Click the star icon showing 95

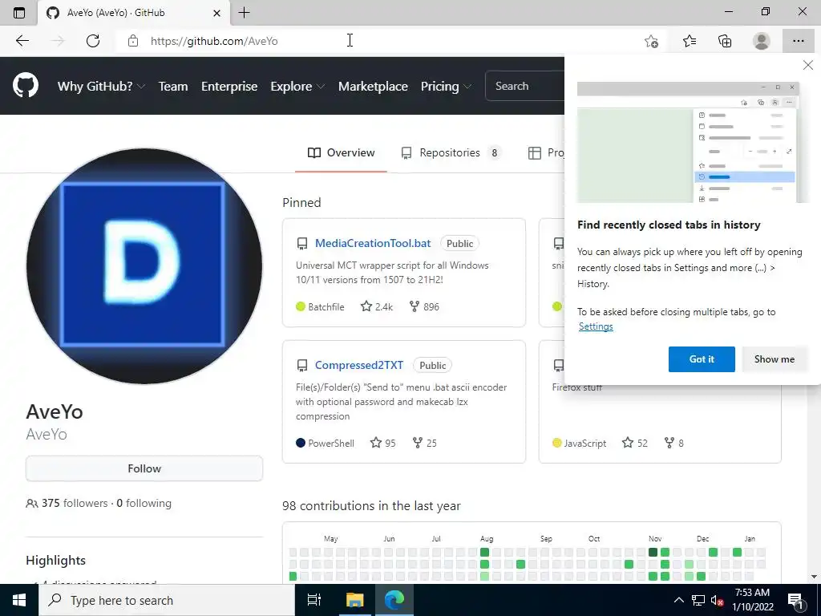[x=376, y=443]
